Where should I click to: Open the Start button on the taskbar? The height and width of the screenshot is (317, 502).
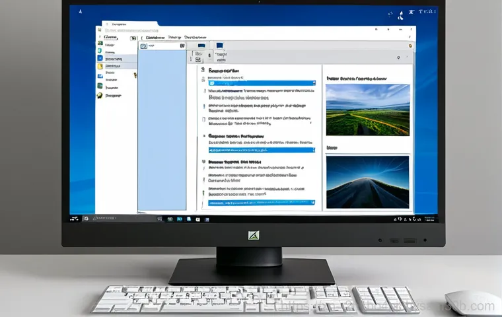pos(74,218)
